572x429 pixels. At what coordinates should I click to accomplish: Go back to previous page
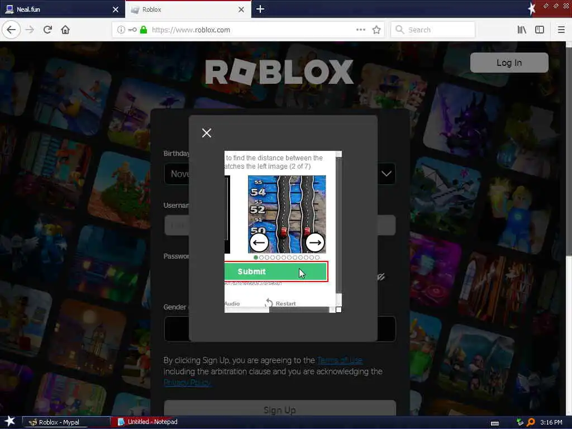click(11, 30)
